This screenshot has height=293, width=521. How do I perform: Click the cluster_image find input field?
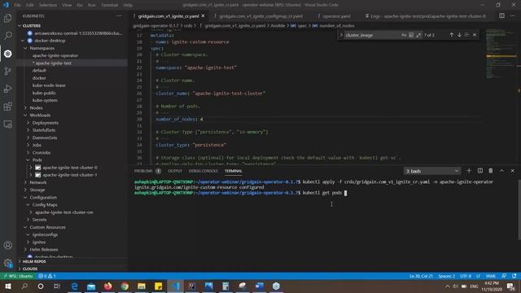[372, 35]
